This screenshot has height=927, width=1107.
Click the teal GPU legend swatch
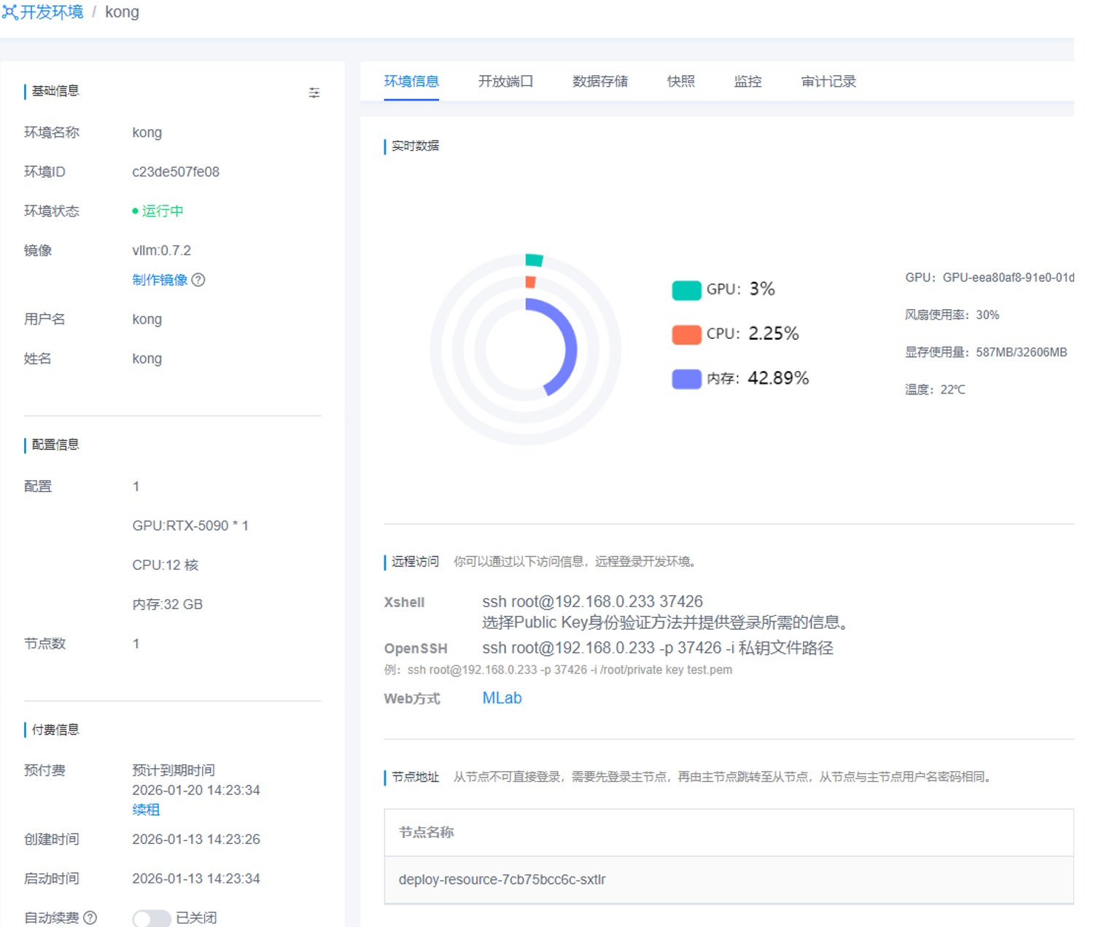(x=686, y=290)
